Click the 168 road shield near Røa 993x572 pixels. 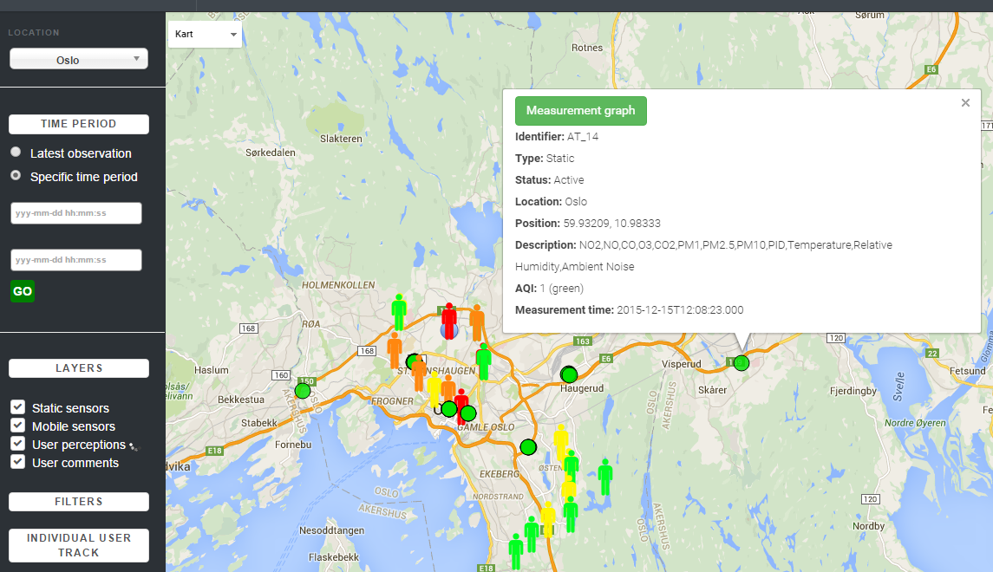pyautogui.click(x=248, y=328)
